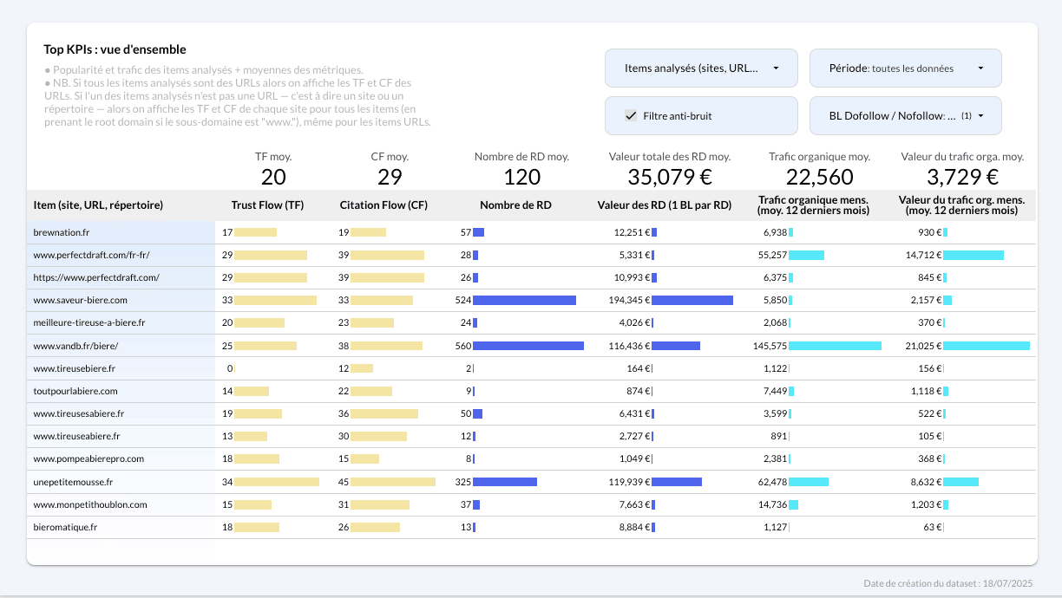Toggle the Filtre anti-bruit checkbox
The image size is (1062, 598).
[632, 115]
